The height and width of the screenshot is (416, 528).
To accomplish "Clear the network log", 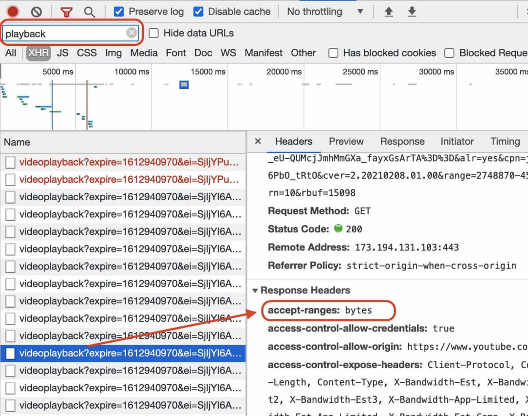I will pyautogui.click(x=36, y=12).
